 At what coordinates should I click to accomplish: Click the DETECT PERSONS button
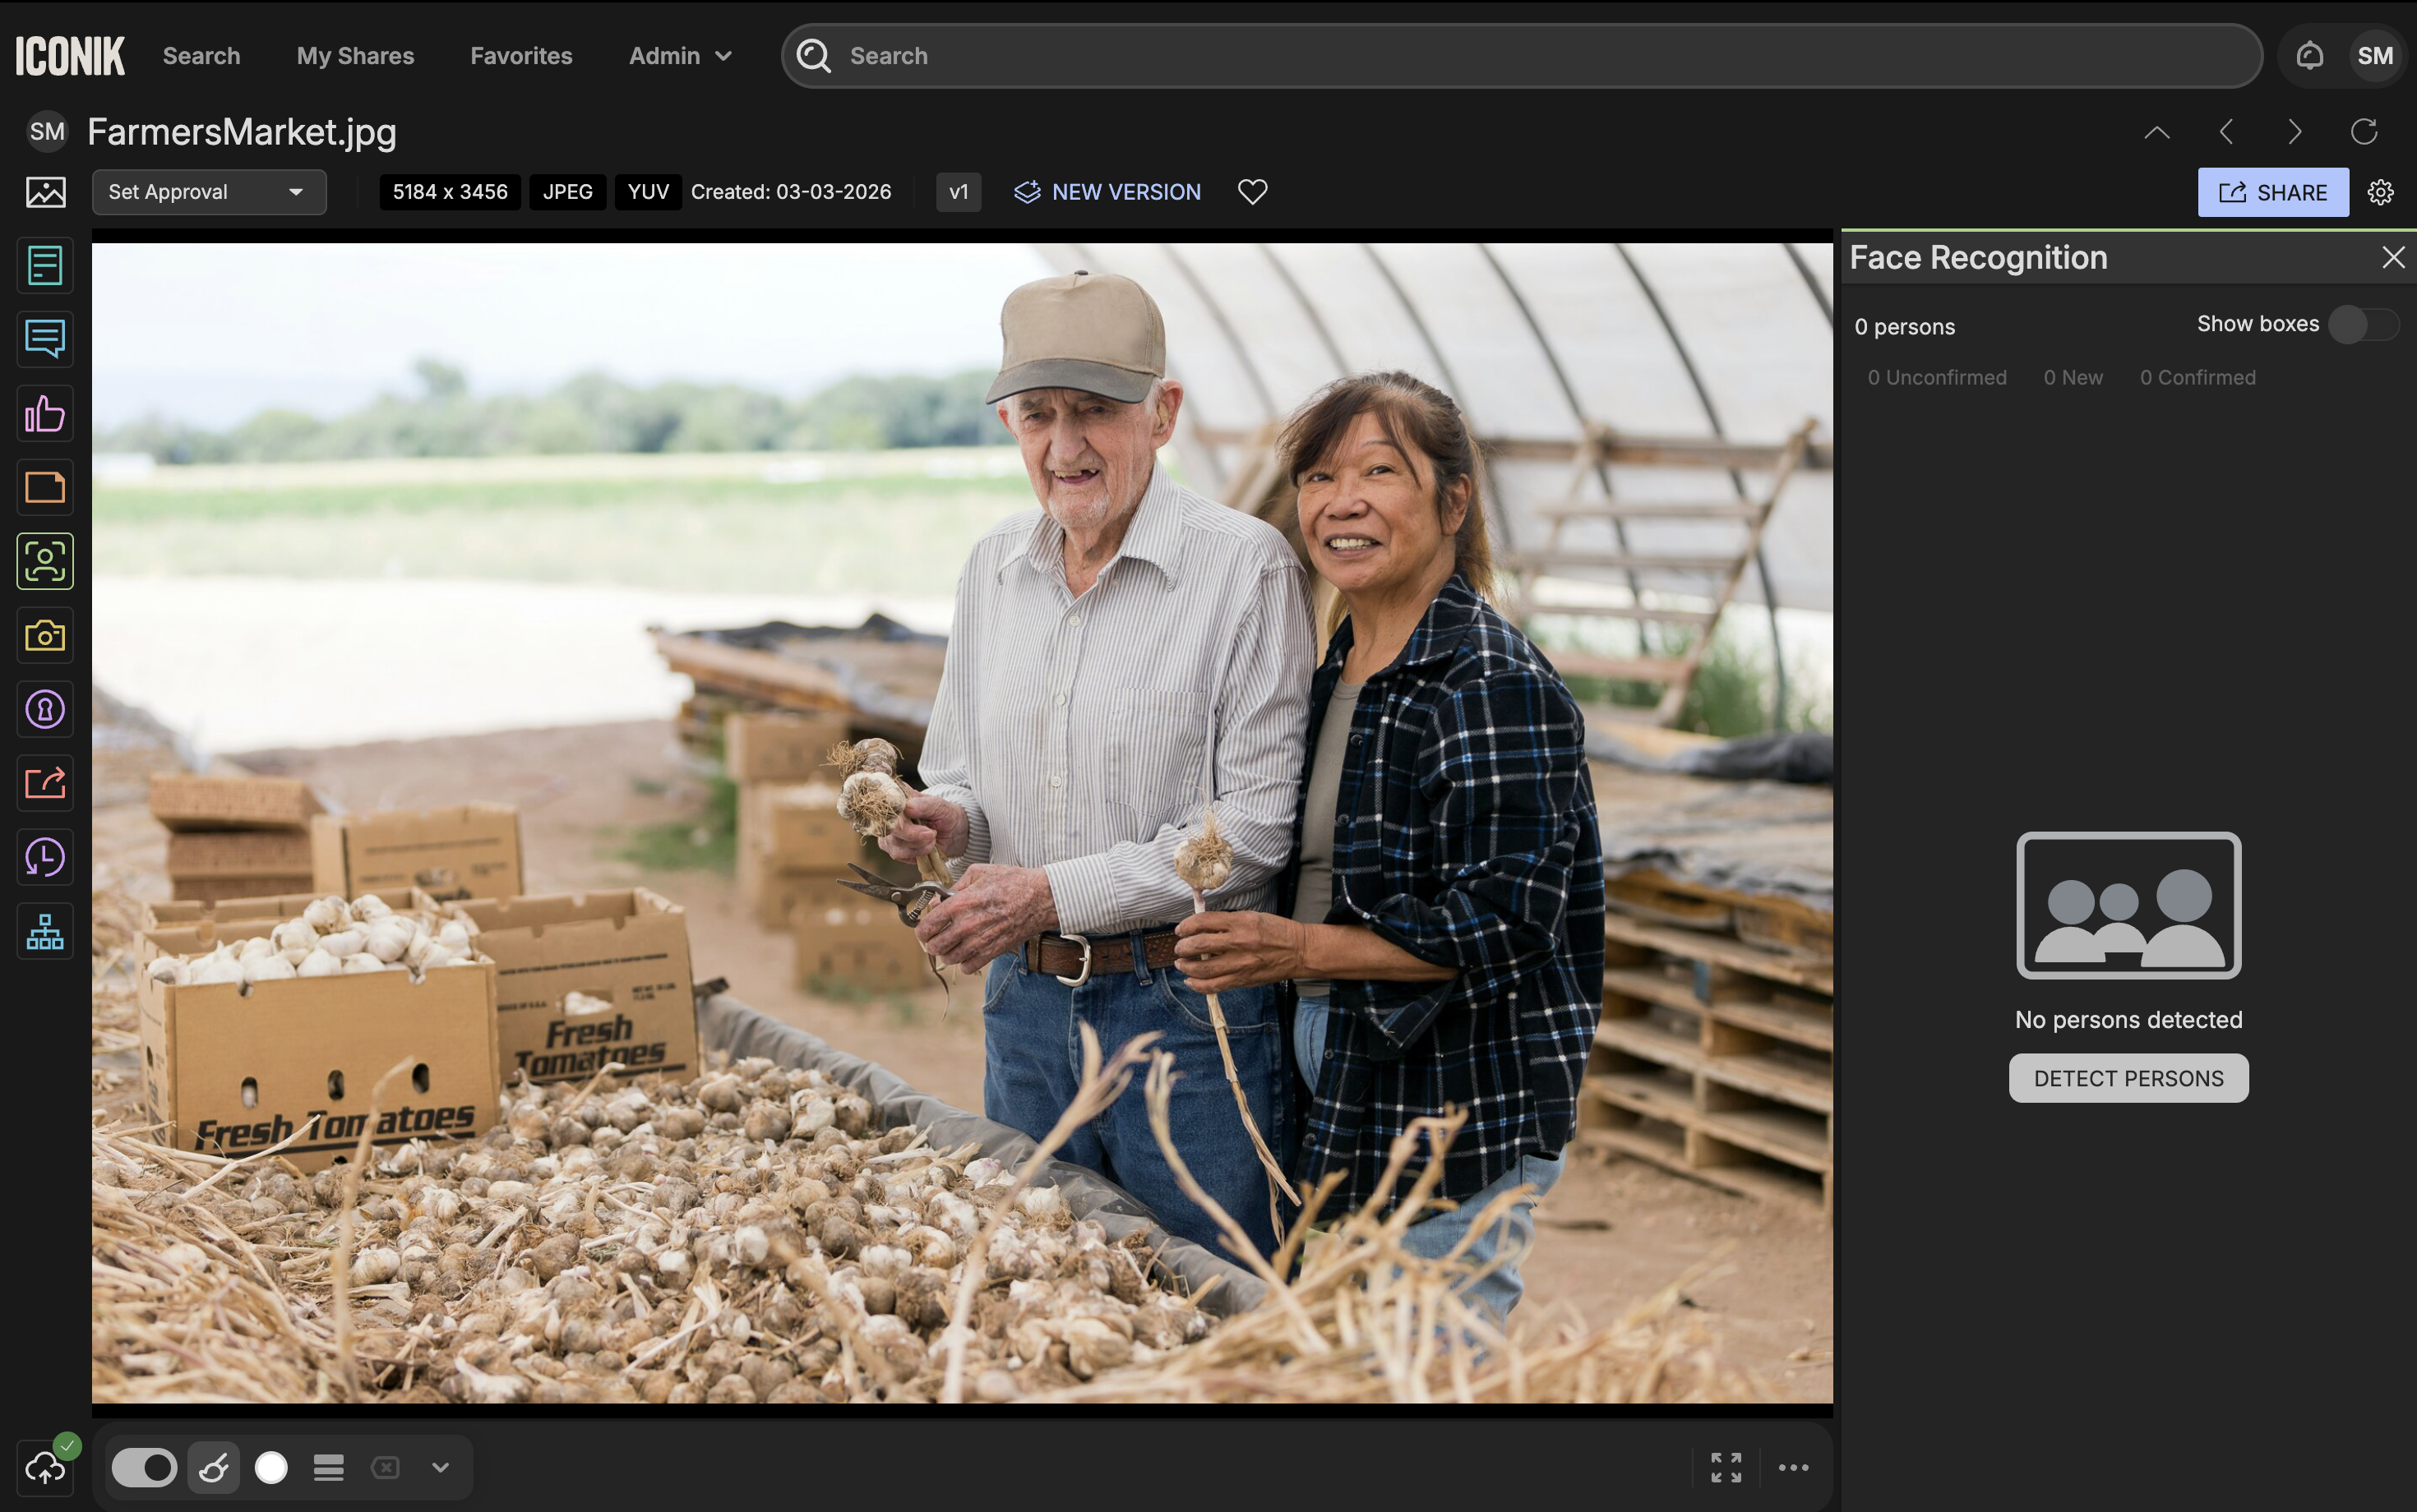[x=2128, y=1078]
